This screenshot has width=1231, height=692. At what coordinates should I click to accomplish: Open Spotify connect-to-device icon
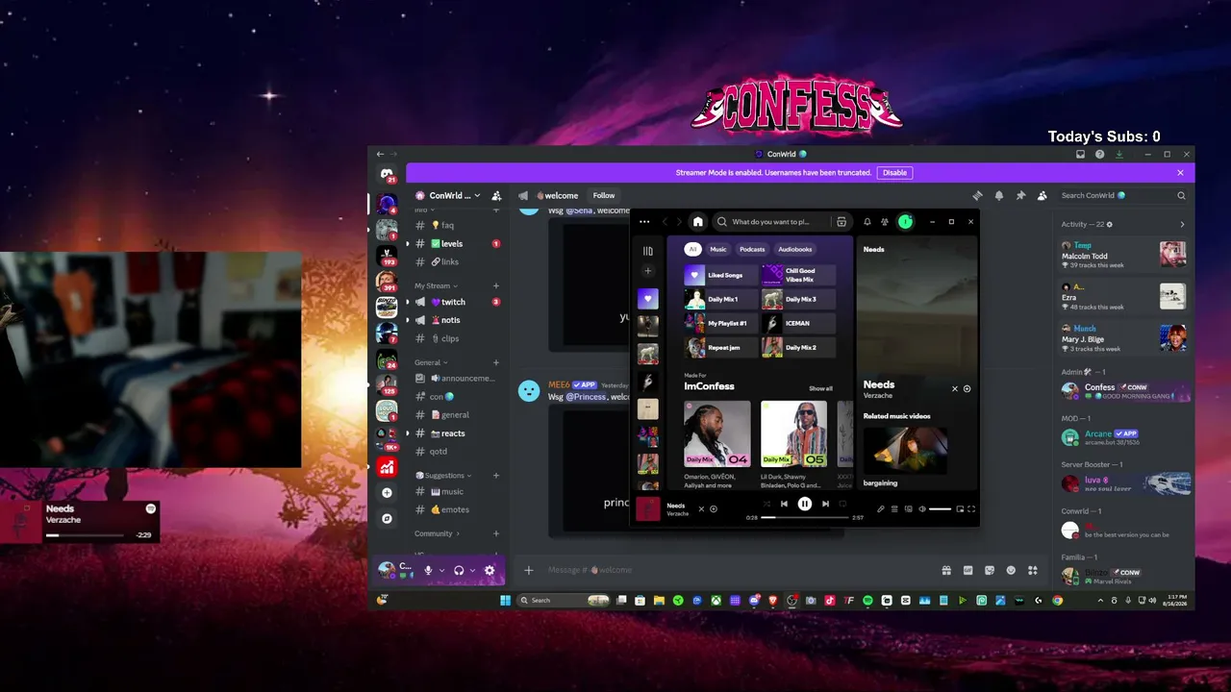pos(909,508)
